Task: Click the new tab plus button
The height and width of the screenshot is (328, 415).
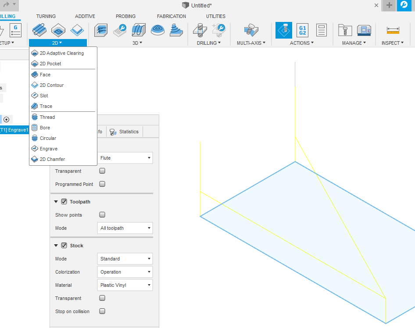Action: point(389,5)
